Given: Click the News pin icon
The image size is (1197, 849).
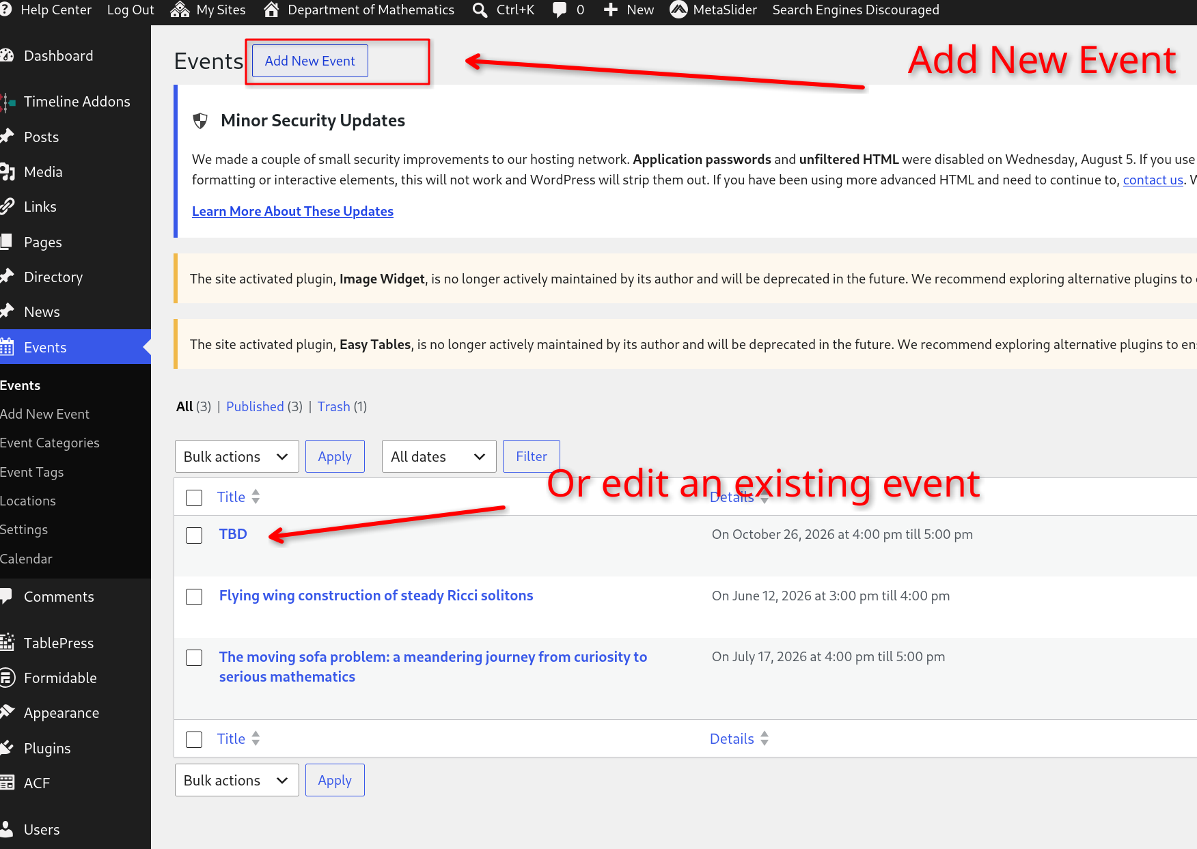Looking at the screenshot, I should click(7, 311).
